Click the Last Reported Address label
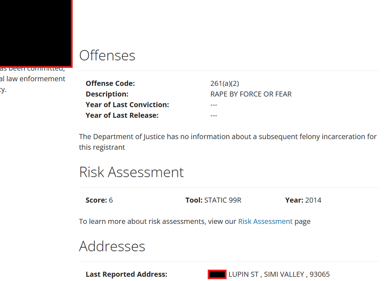 click(126, 274)
